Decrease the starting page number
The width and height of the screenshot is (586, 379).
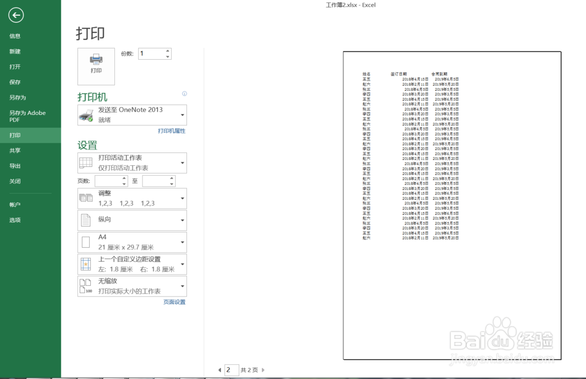click(124, 184)
